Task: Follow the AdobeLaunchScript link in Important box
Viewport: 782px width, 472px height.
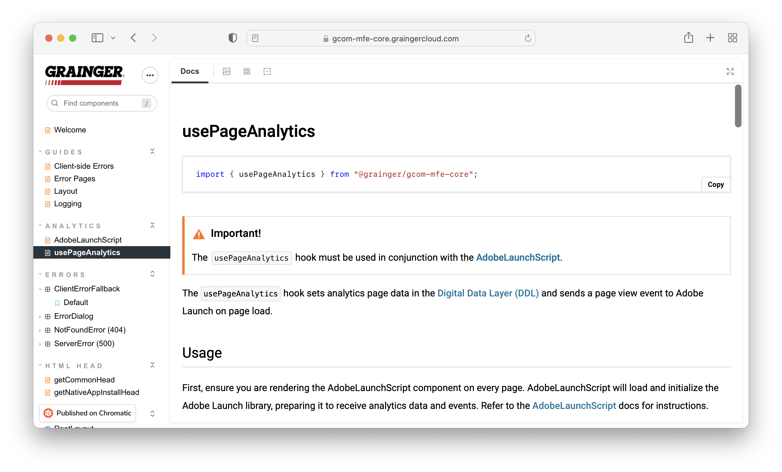Action: pyautogui.click(x=518, y=257)
